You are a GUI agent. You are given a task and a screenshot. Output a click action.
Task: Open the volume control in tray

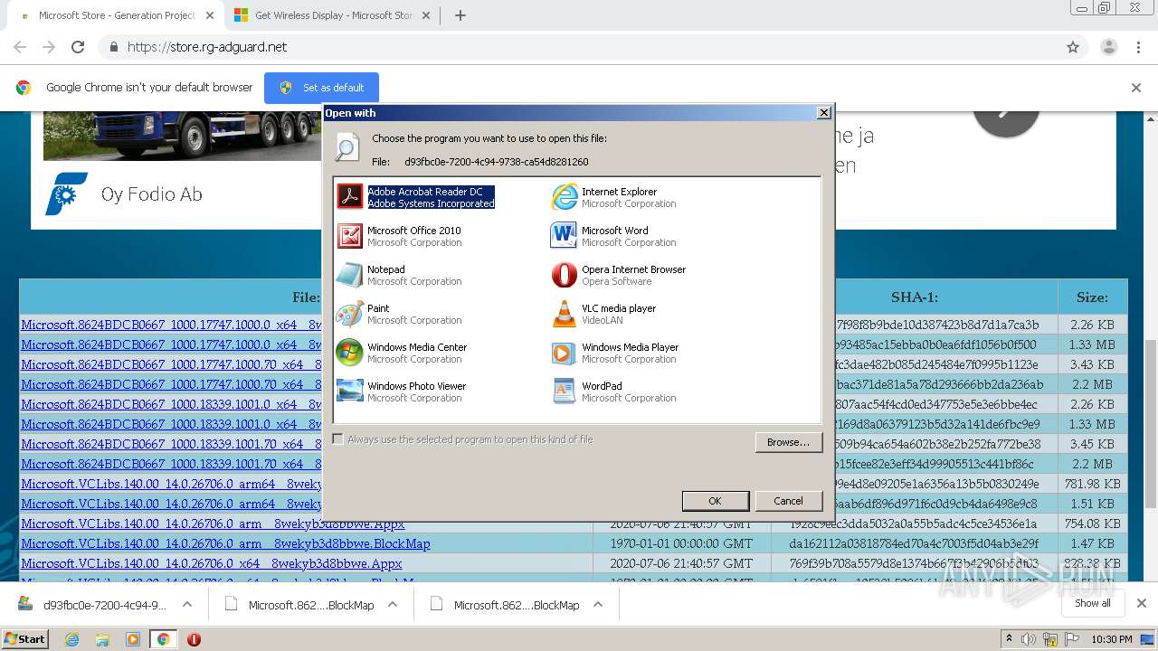tap(1029, 639)
